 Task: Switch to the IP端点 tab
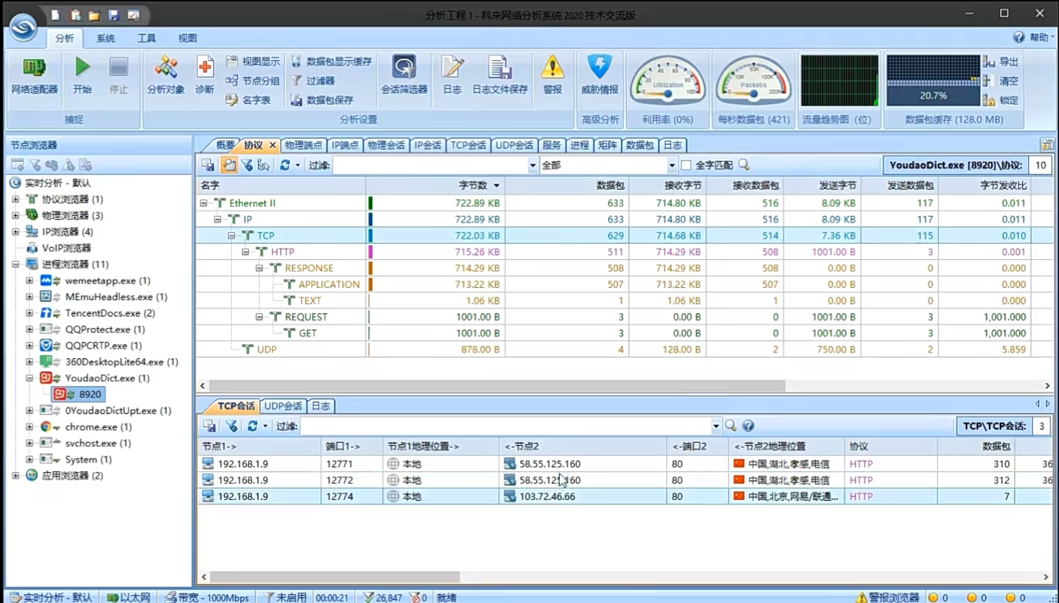[x=345, y=145]
